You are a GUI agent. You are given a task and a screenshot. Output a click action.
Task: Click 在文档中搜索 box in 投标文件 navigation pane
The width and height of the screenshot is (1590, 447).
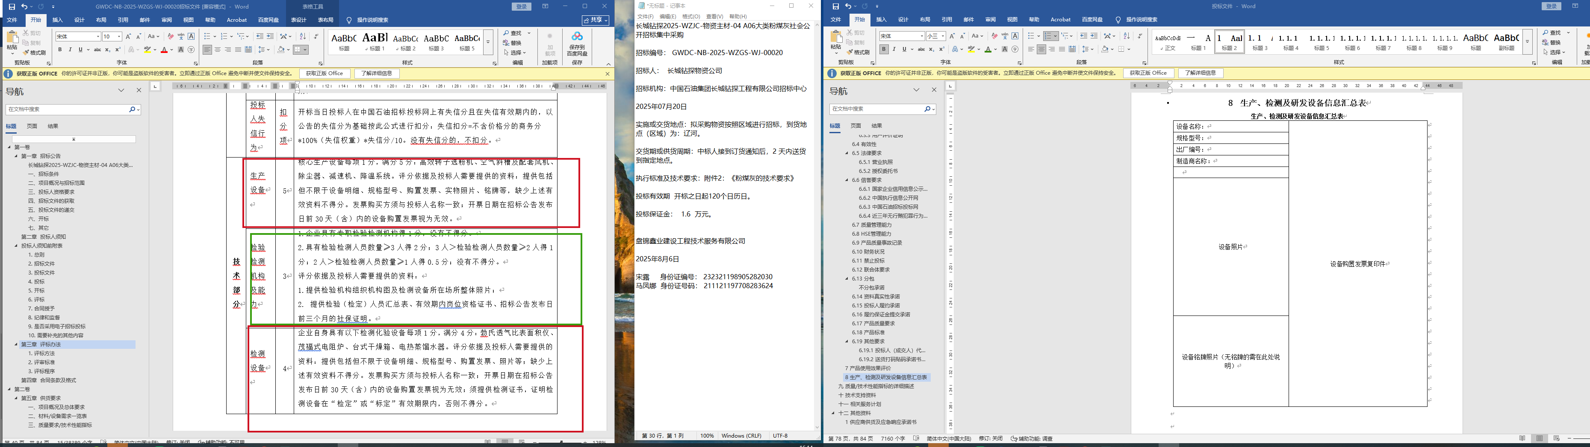coord(882,109)
